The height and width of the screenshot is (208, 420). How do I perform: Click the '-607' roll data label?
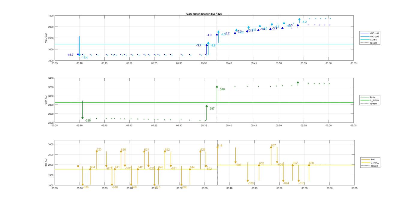pyautogui.click(x=238, y=165)
